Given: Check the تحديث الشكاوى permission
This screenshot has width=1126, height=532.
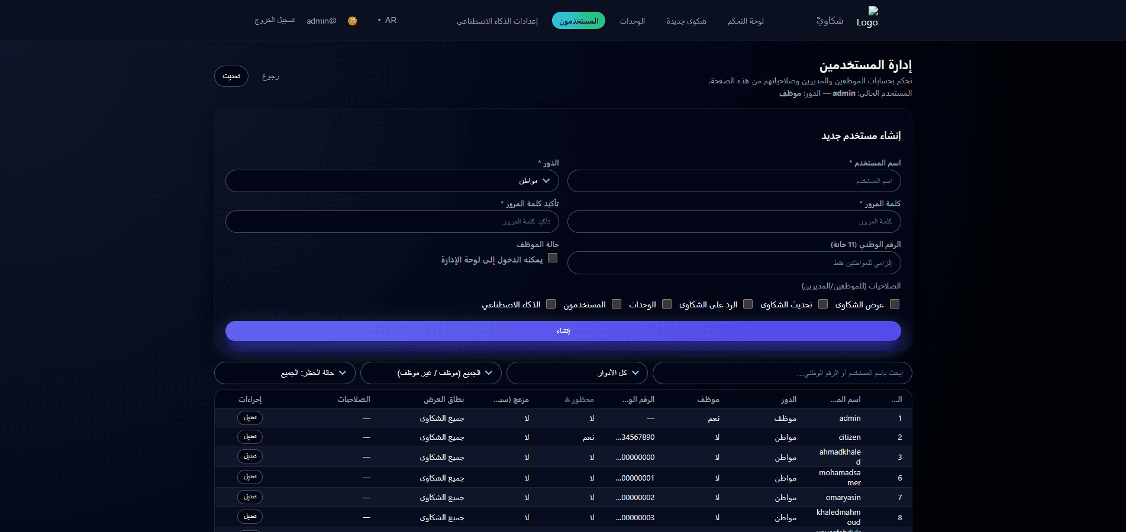Looking at the screenshot, I should coord(822,304).
